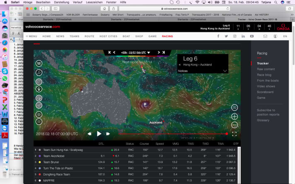Go to the previous weather forecast step
The width and height of the screenshot is (295, 184).
coord(114,53)
